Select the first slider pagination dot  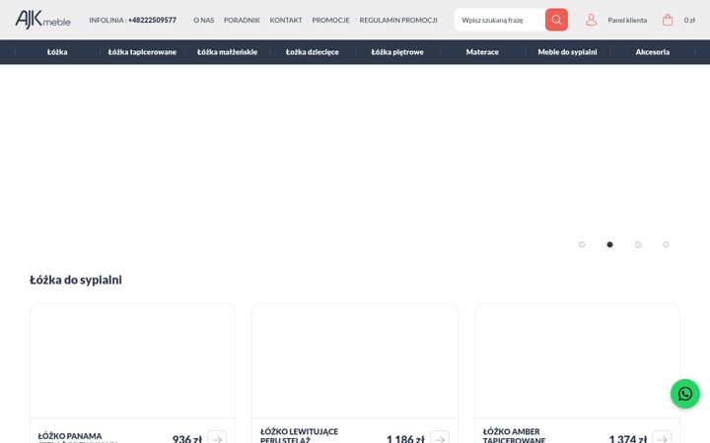pos(582,244)
